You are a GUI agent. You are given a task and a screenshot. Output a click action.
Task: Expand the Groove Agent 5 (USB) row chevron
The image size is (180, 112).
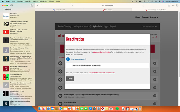(155, 96)
